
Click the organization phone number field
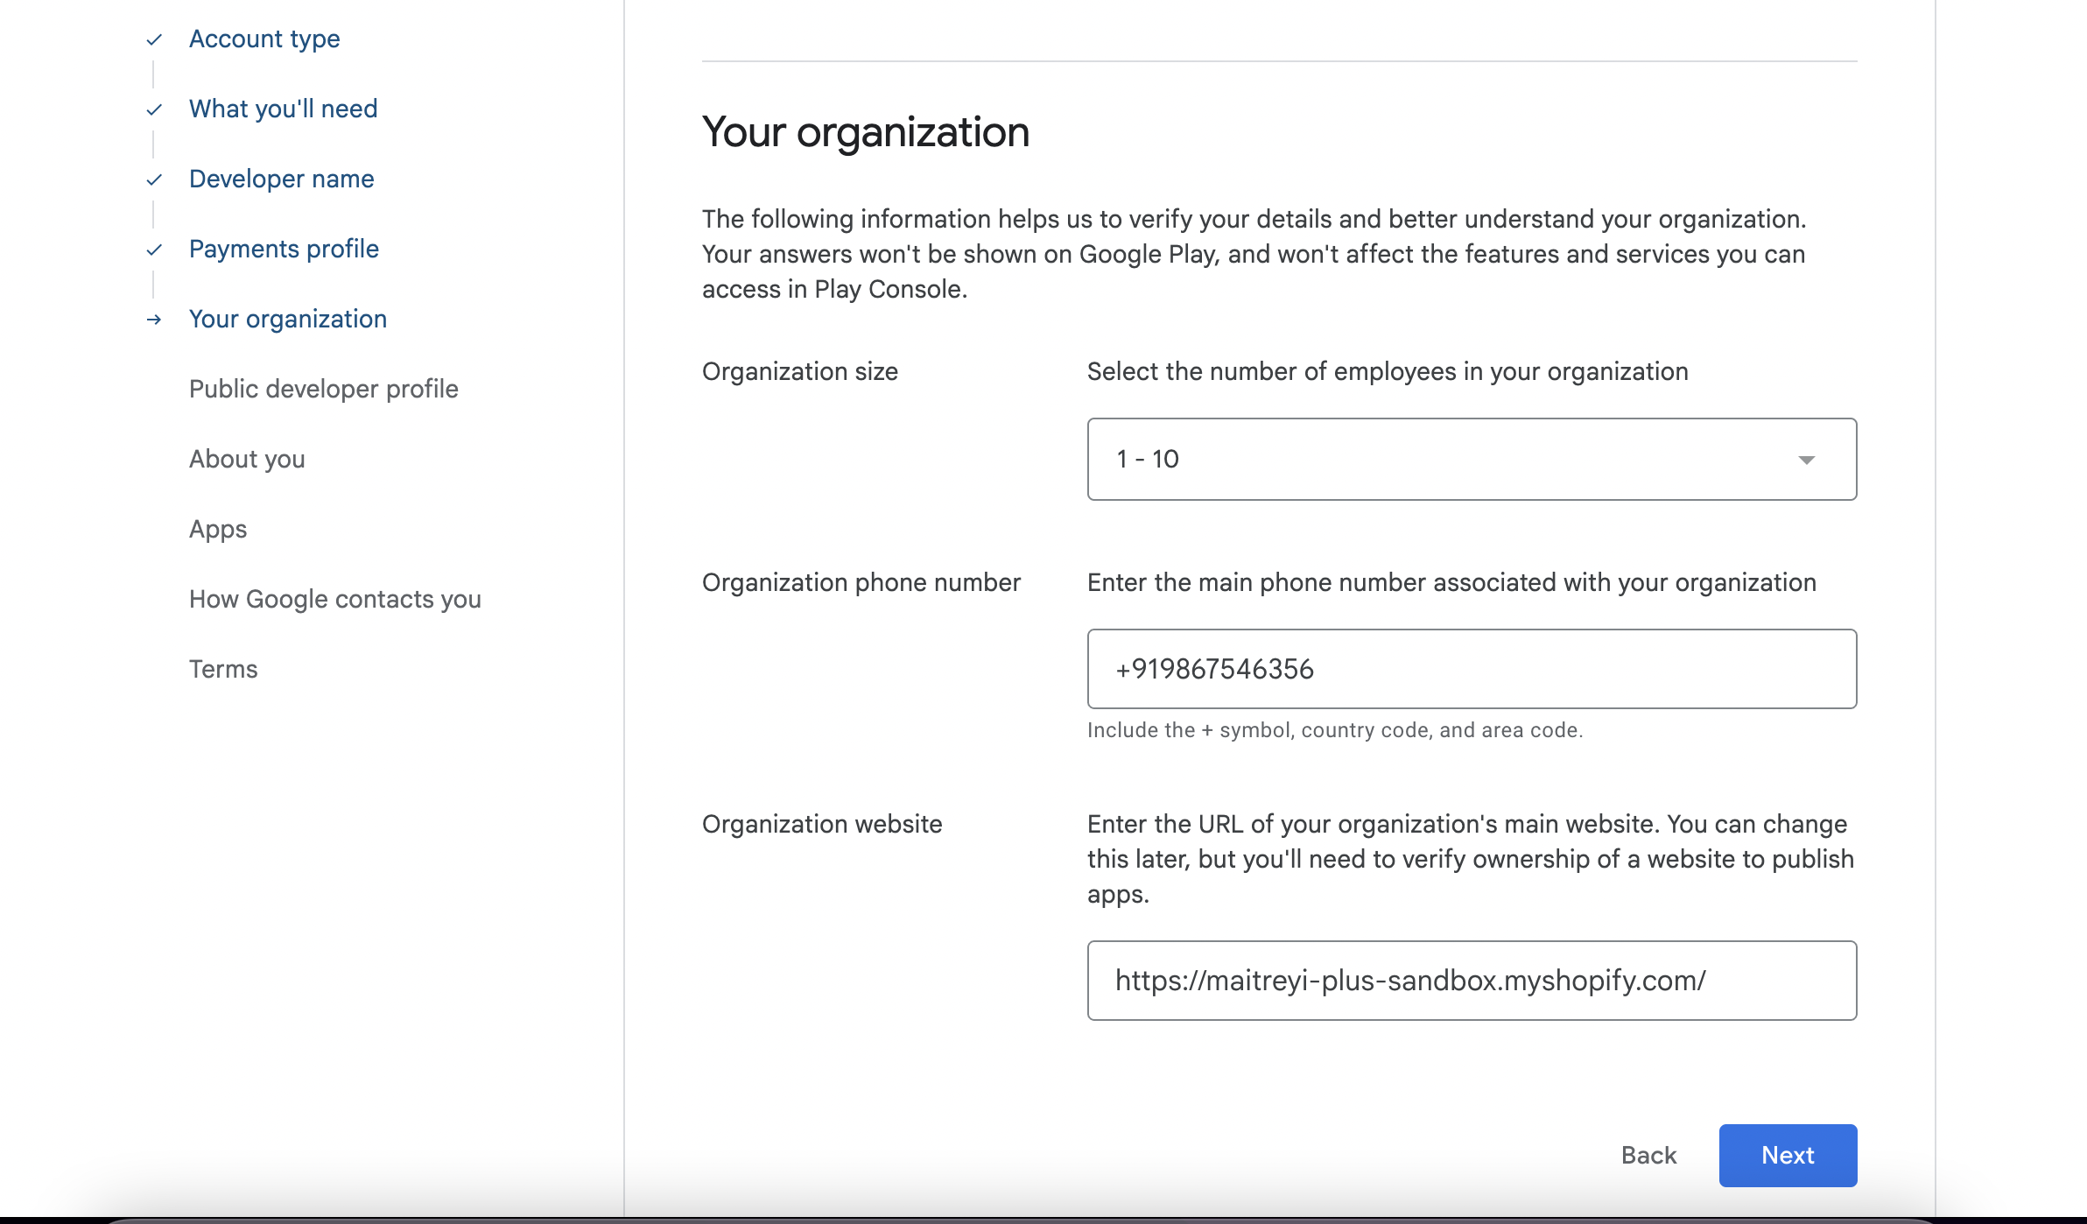point(1471,669)
